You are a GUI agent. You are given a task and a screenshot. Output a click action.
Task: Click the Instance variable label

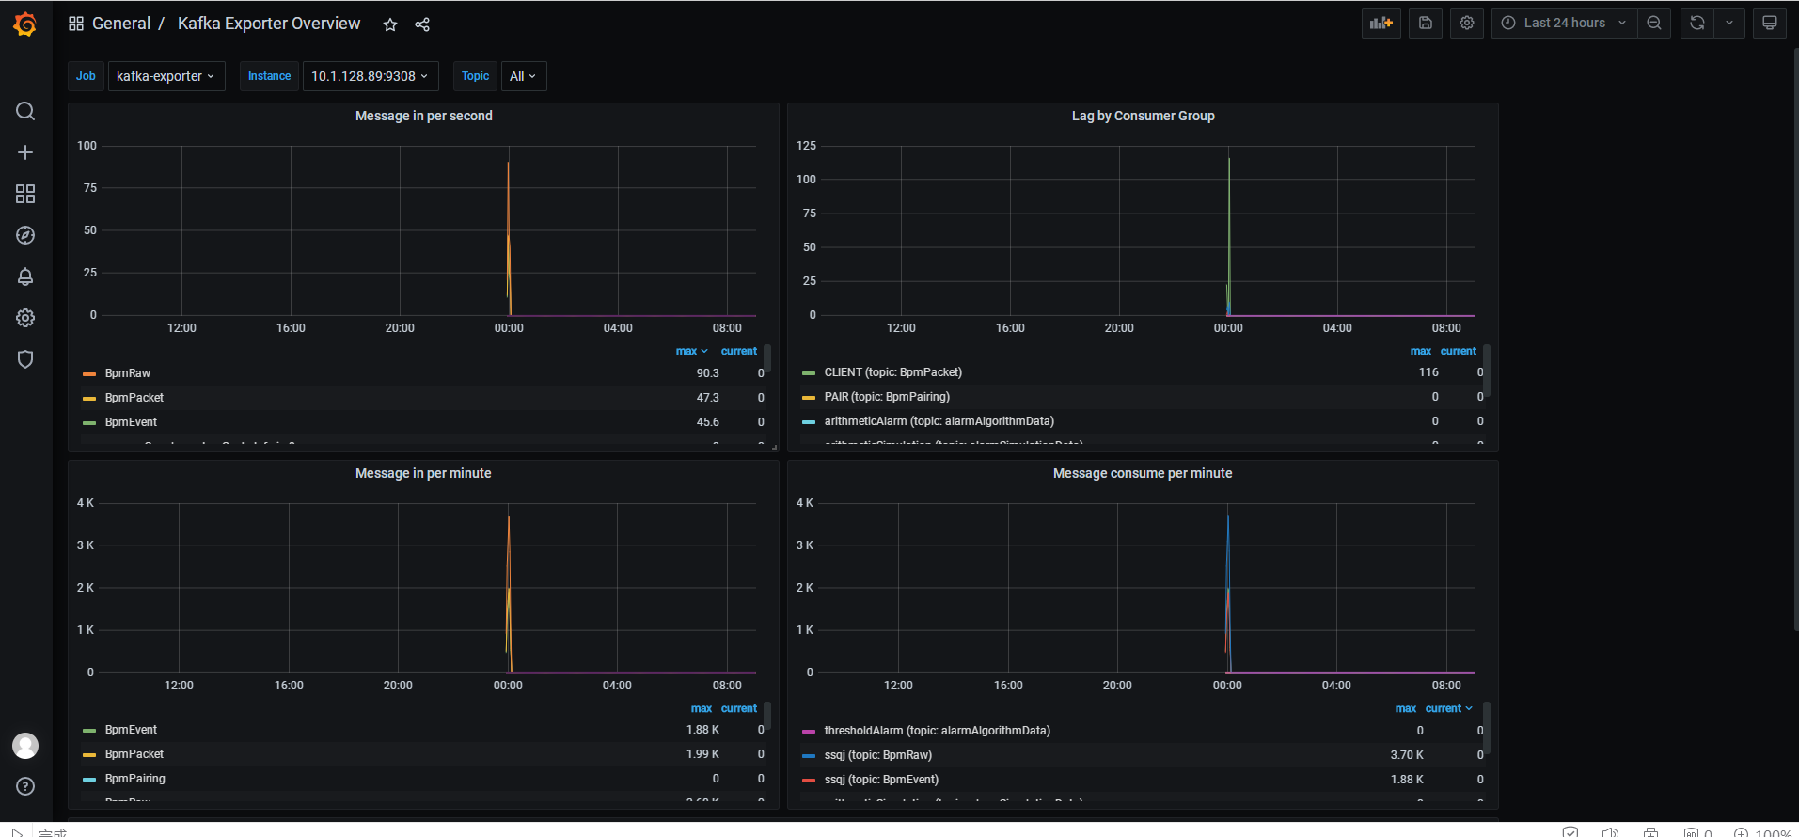click(x=269, y=76)
